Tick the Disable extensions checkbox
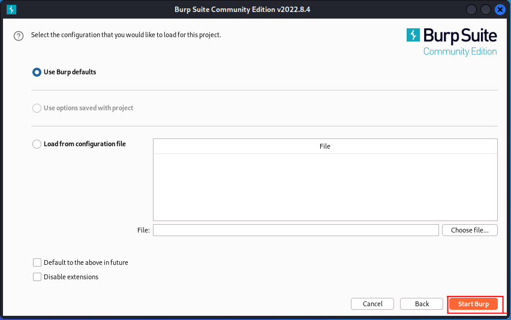The width and height of the screenshot is (511, 320). coord(37,277)
